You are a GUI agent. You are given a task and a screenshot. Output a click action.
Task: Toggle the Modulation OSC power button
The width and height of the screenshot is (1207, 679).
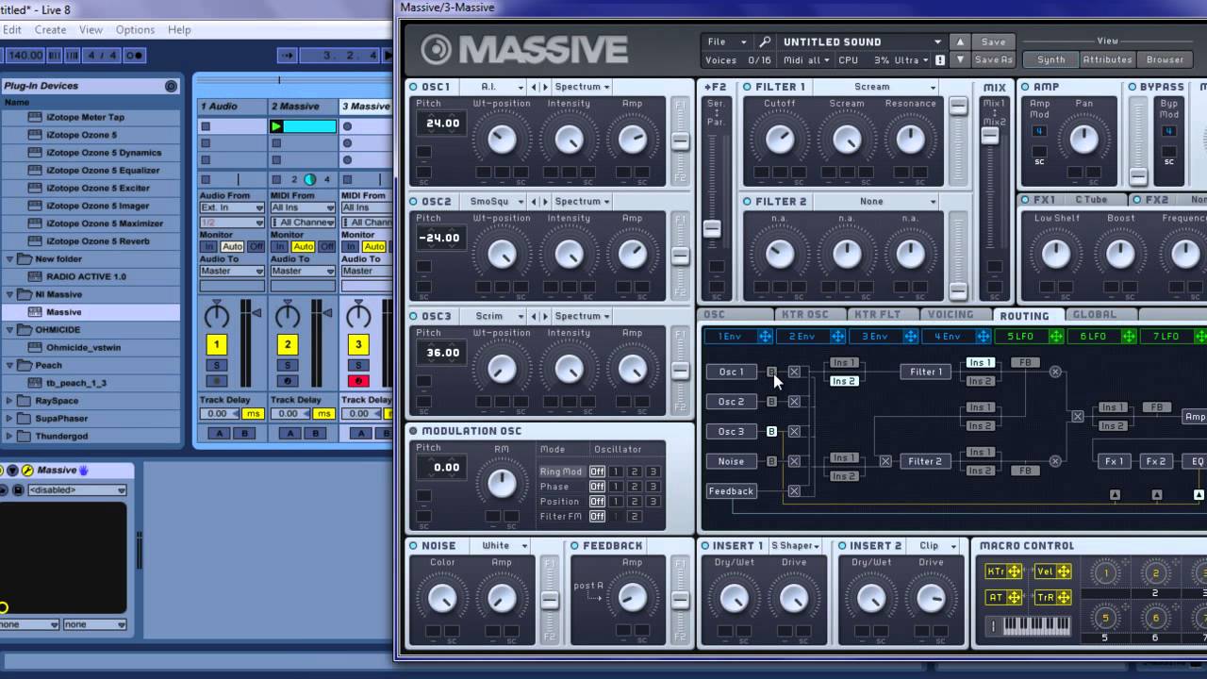point(414,431)
